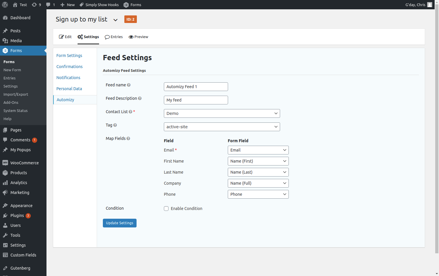Screen dimensions: 439x276
Task: Click into the Feed Description input field
Action: (196, 100)
